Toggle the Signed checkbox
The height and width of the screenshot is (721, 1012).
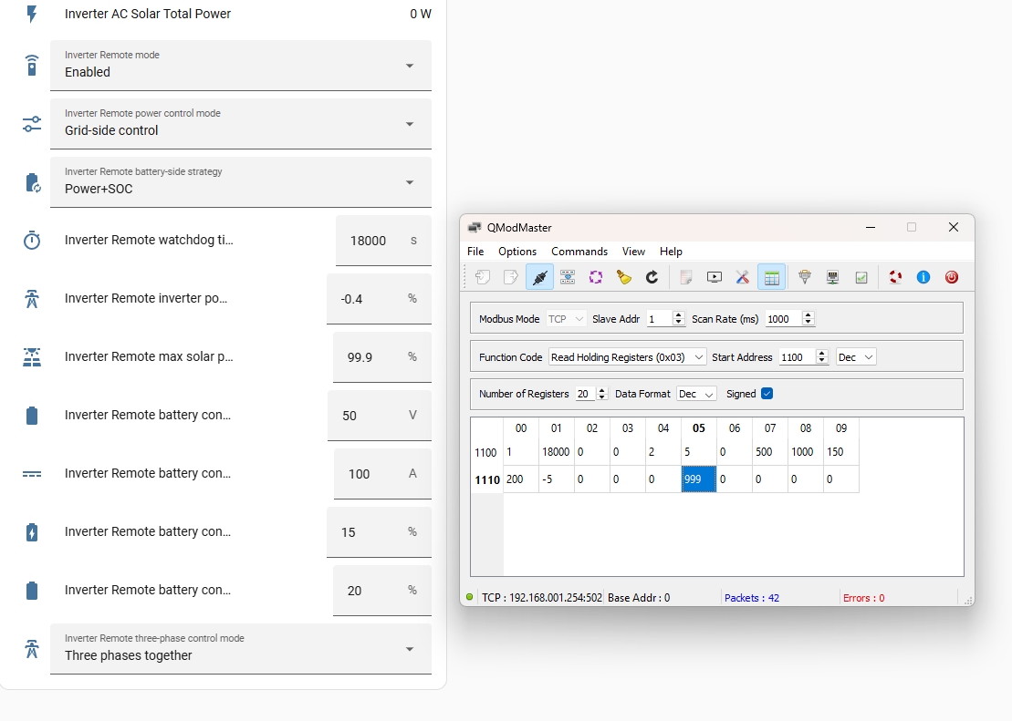pos(767,394)
